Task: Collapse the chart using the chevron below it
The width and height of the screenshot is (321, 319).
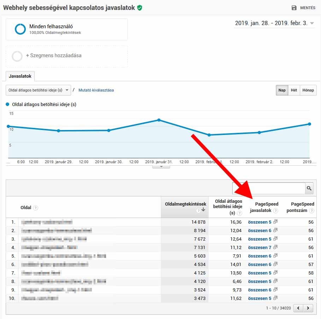Action: 161,166
